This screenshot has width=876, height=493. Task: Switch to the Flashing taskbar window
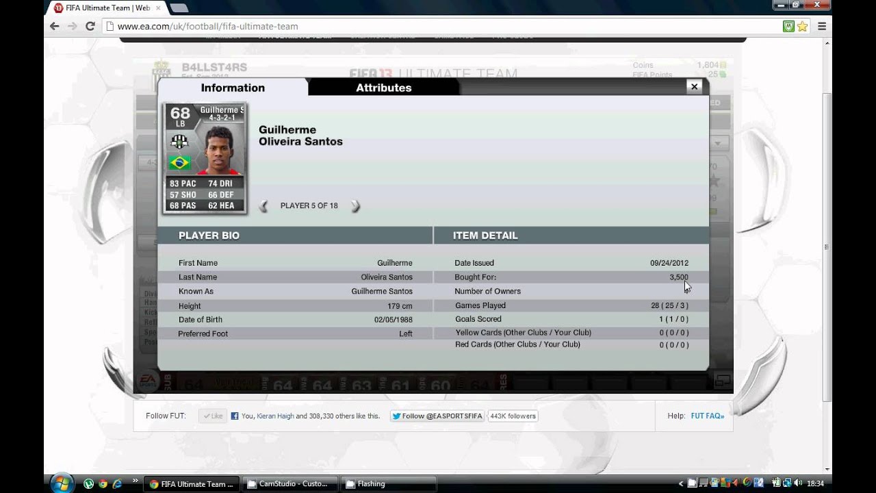(x=388, y=483)
